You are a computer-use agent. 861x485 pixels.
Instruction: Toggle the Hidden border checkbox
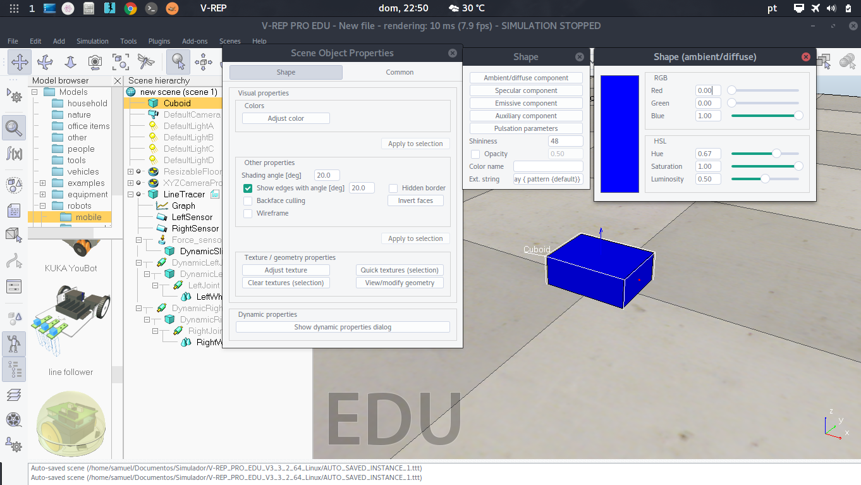(x=393, y=188)
